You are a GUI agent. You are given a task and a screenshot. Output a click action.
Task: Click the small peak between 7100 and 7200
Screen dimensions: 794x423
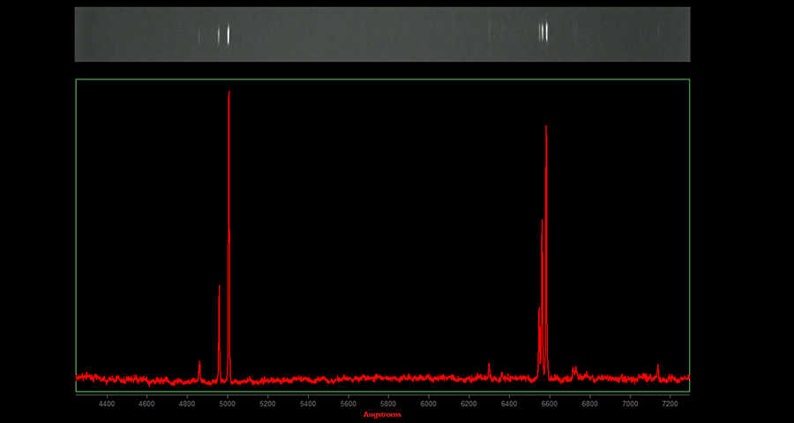tap(658, 367)
